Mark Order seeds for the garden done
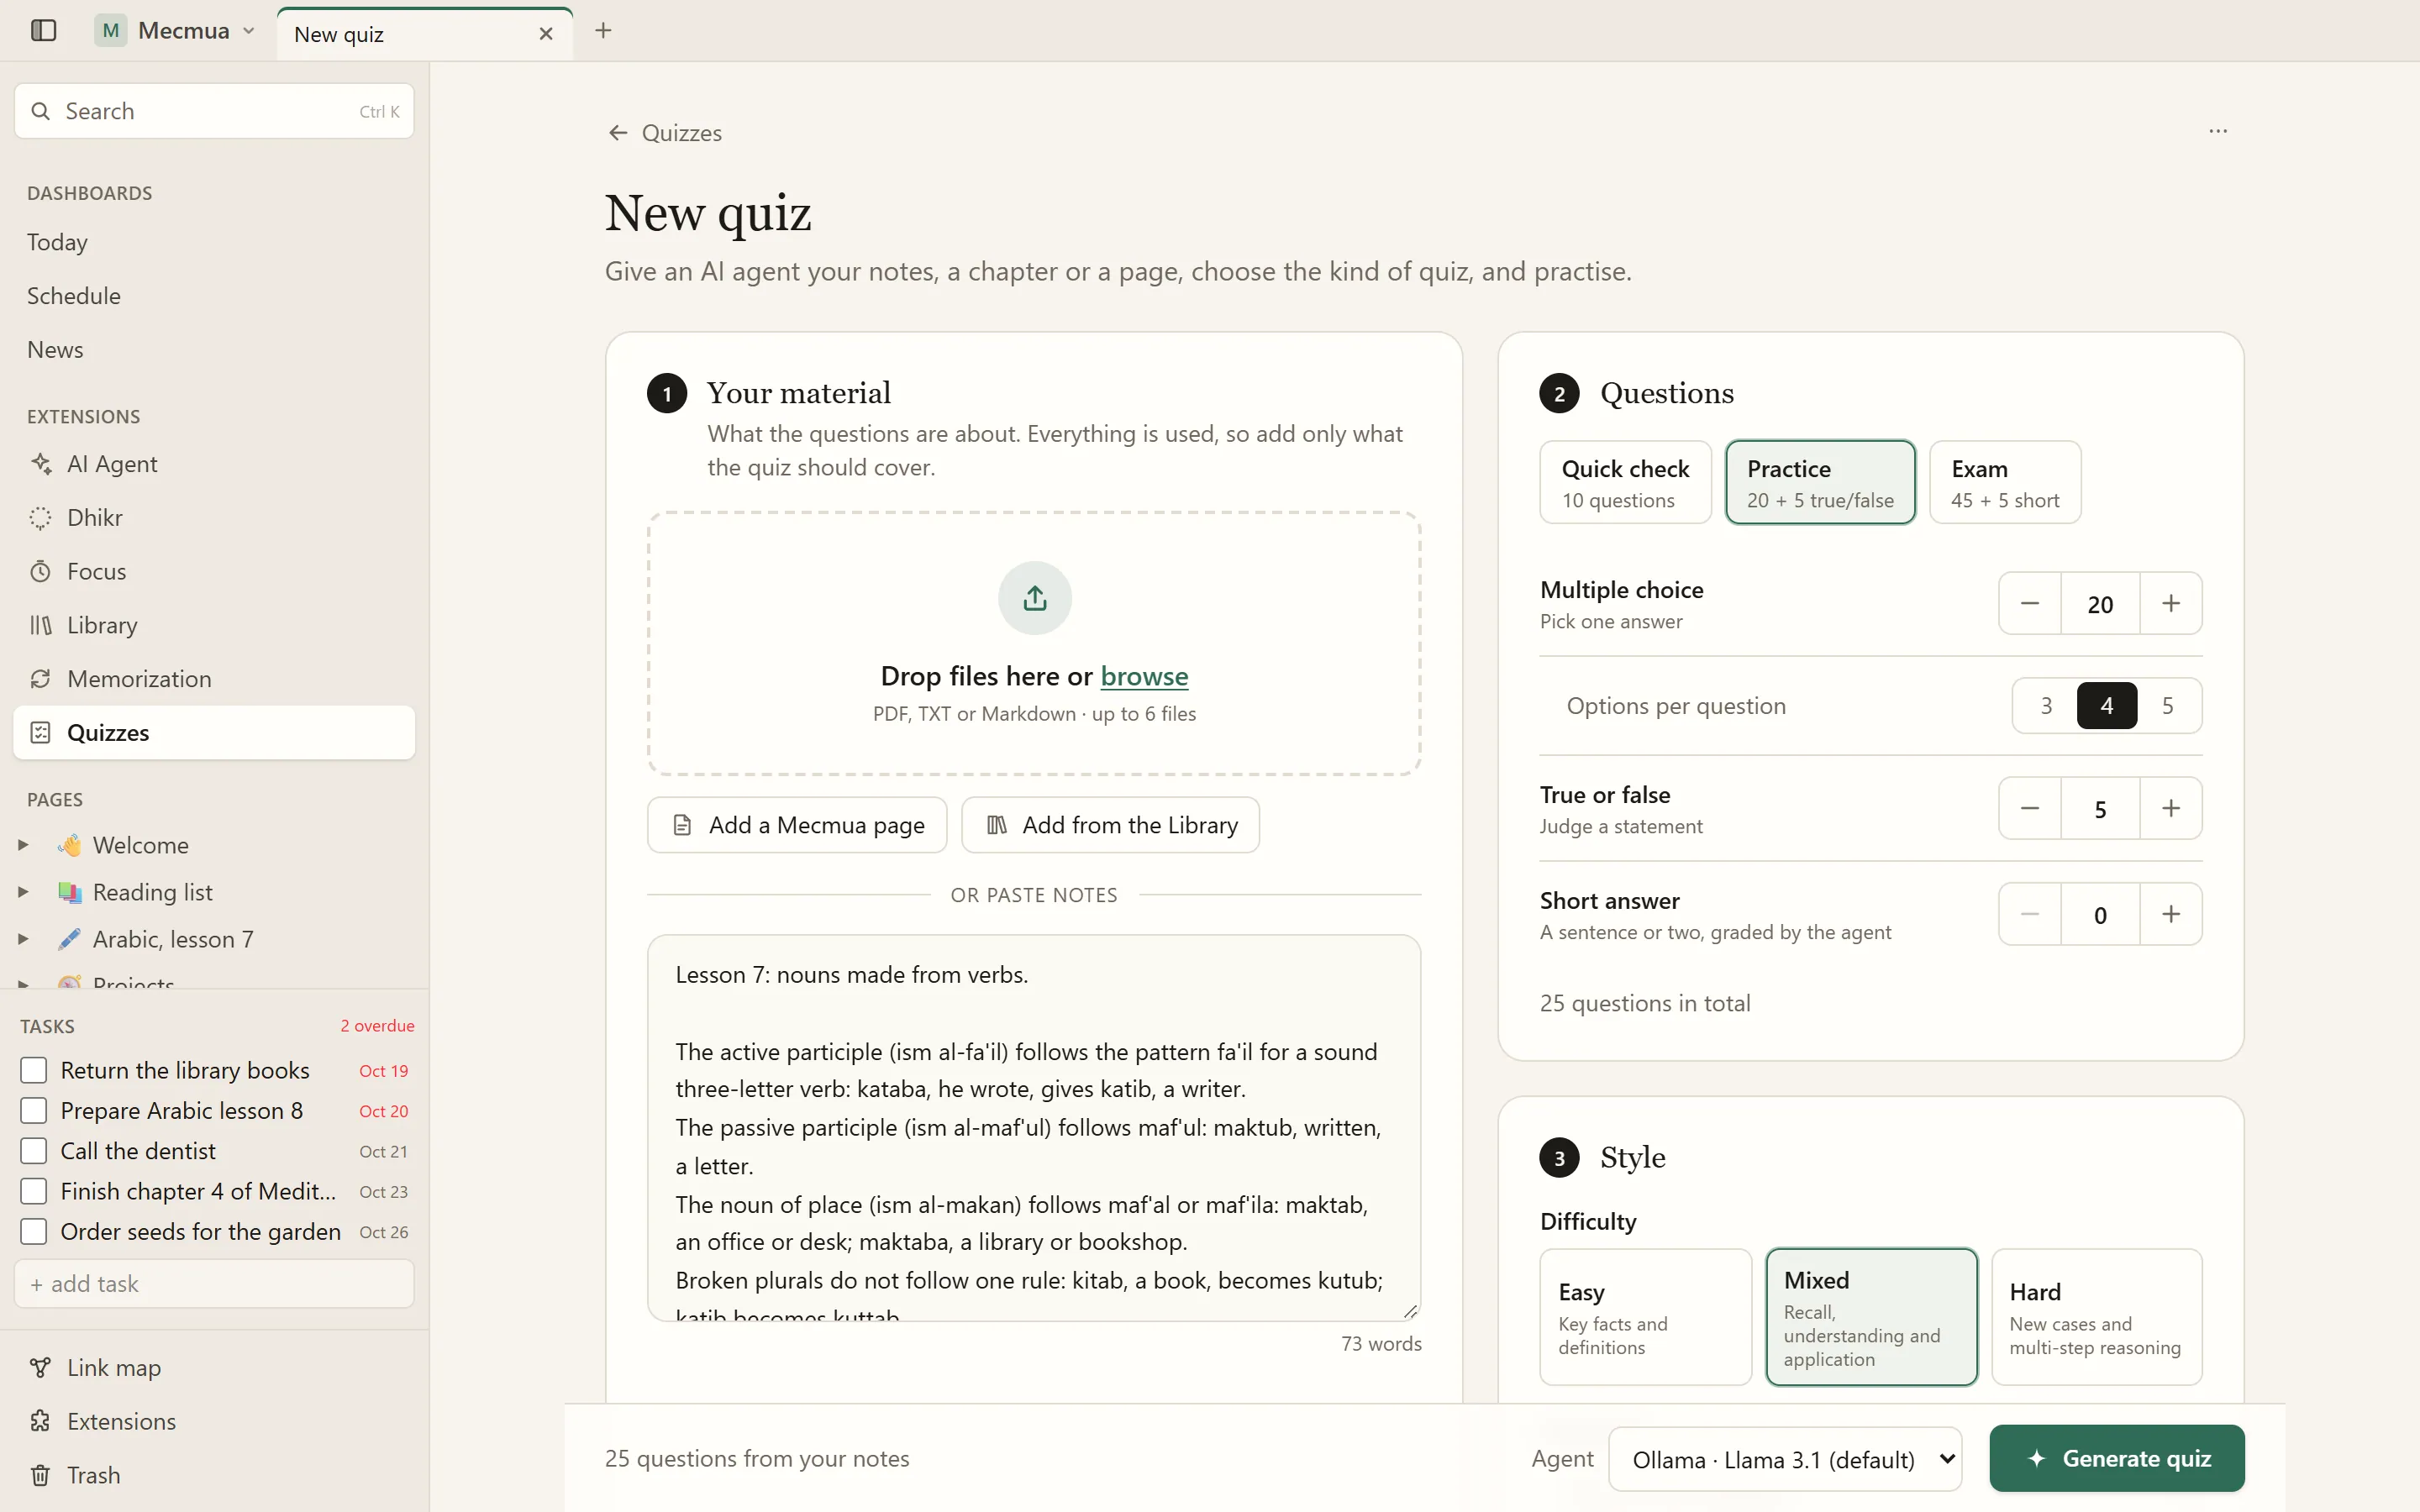 pos(34,1232)
